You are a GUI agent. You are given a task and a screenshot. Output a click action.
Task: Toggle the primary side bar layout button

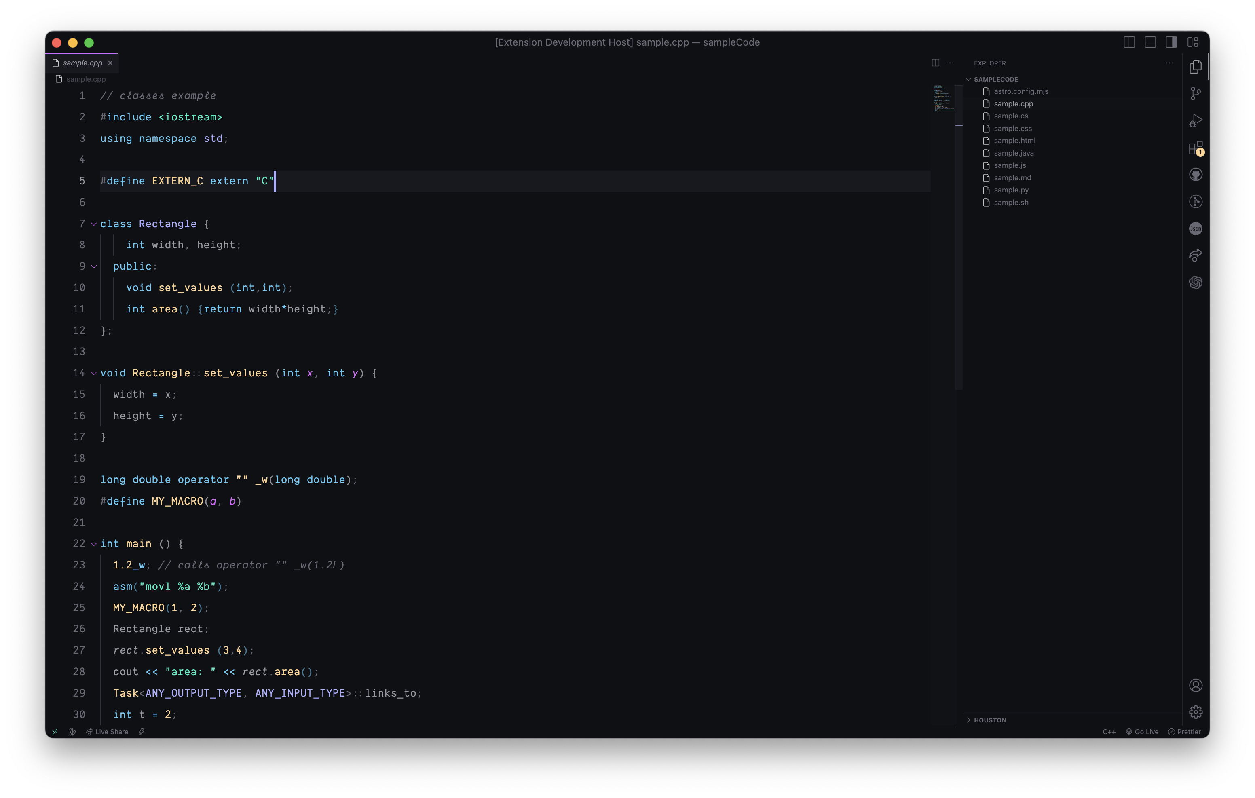click(x=1129, y=42)
